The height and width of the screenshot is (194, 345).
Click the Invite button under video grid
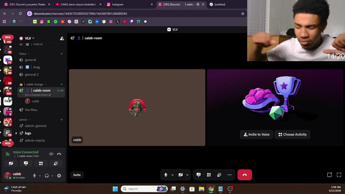(x=77, y=175)
